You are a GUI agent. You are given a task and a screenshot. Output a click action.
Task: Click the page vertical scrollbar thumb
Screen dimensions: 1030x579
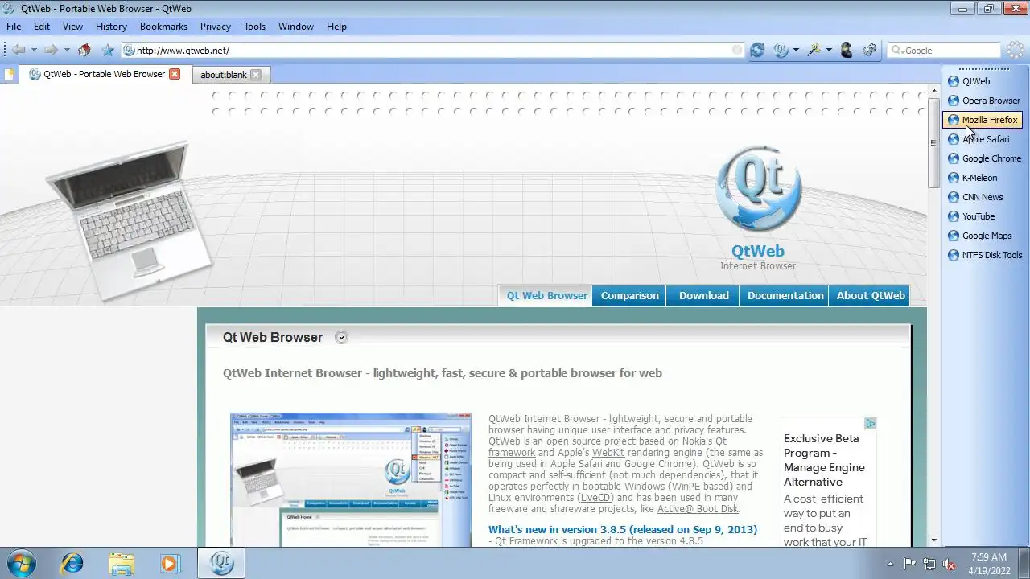(933, 143)
